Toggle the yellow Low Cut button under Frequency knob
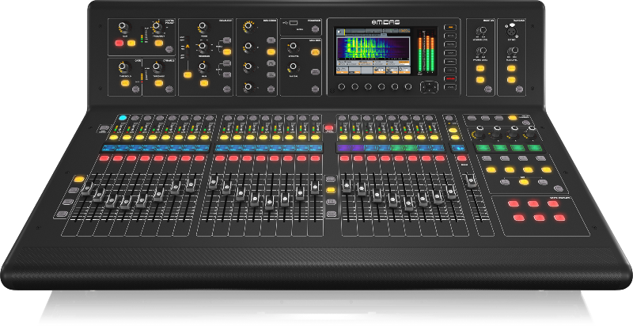The width and height of the screenshot is (633, 326). (159, 43)
